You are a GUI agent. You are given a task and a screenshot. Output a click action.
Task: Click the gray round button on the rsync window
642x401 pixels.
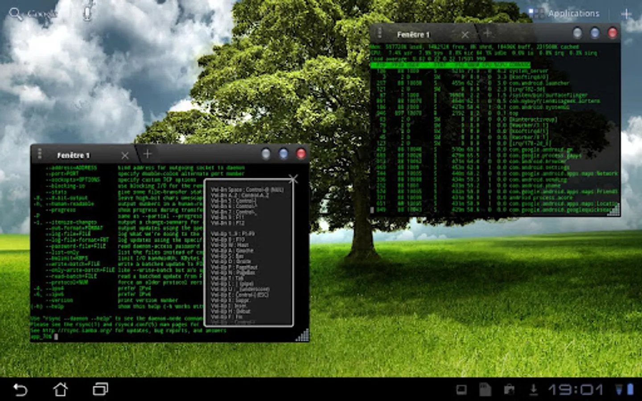click(x=266, y=154)
